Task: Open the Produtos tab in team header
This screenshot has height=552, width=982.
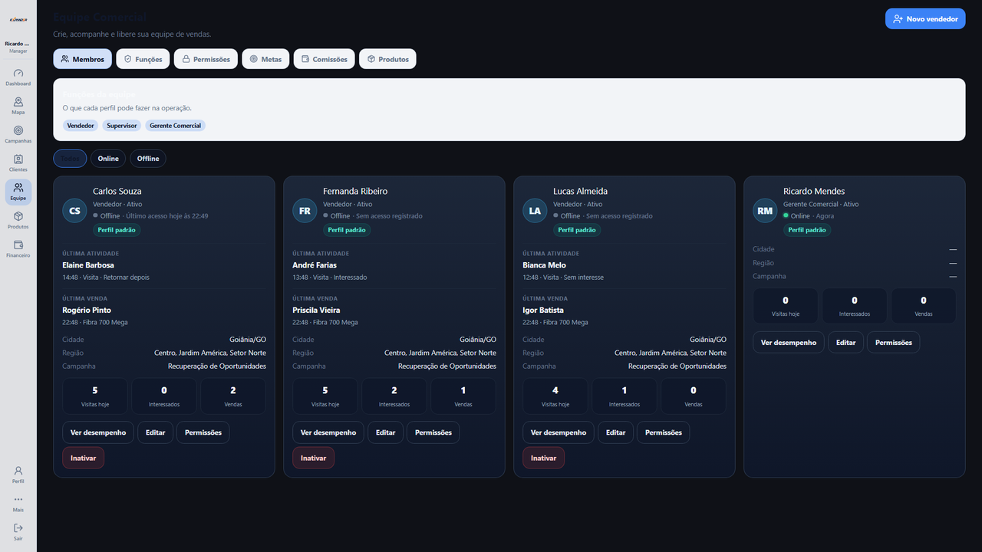Action: pos(387,59)
